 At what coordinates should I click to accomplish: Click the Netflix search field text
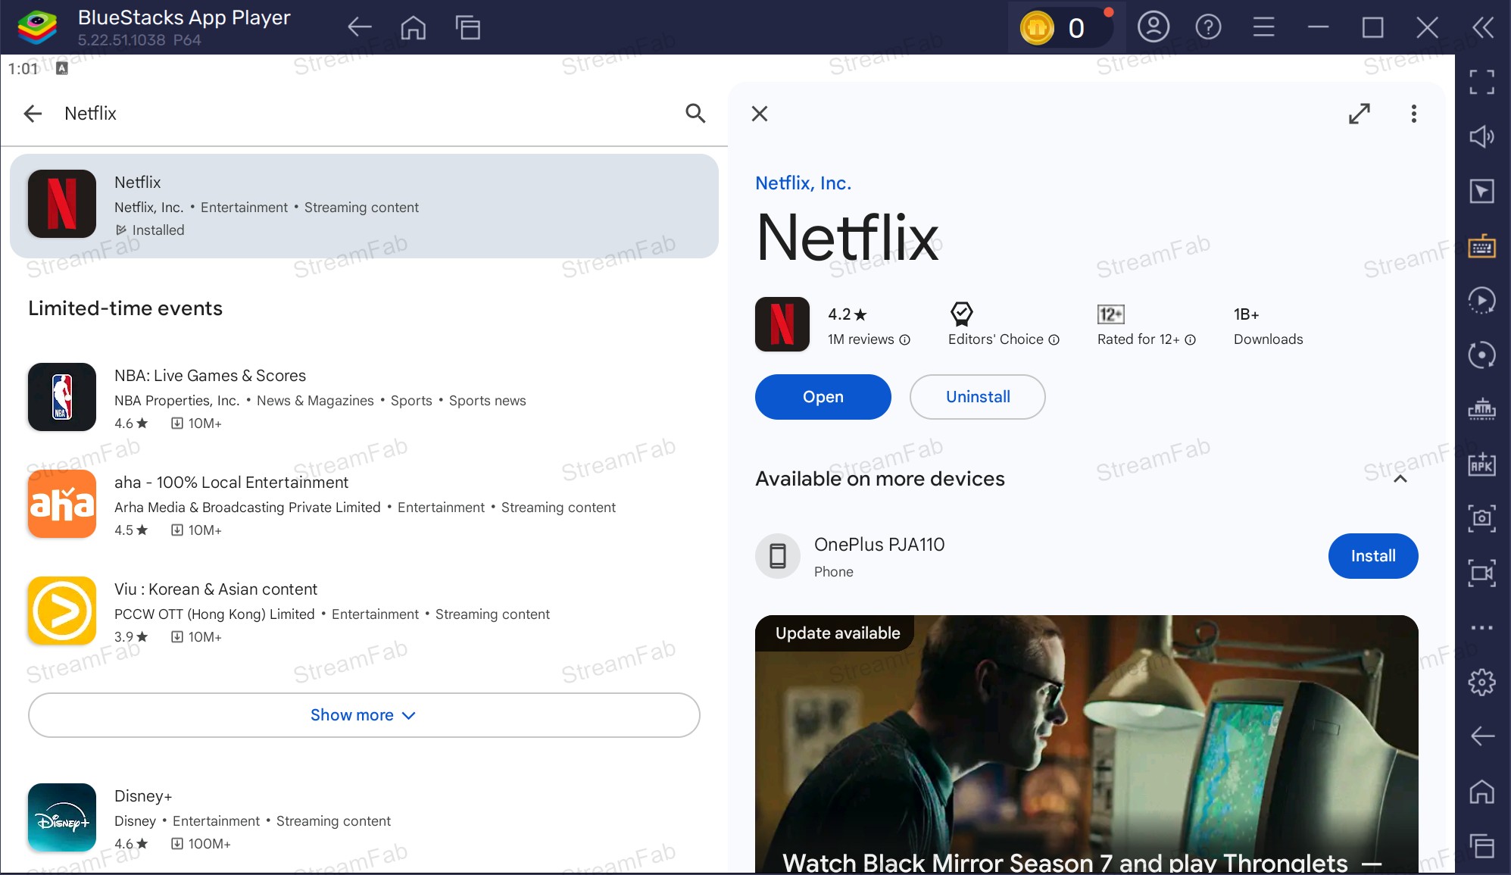click(90, 114)
